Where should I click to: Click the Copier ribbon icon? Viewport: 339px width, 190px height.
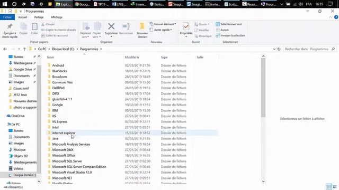click(23, 28)
